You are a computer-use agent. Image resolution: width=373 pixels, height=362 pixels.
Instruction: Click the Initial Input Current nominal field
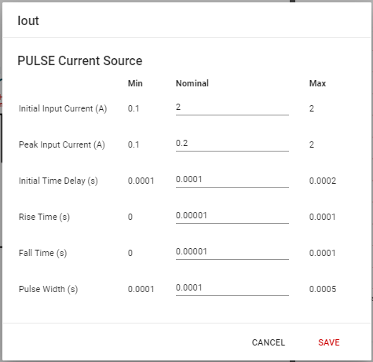232,108
